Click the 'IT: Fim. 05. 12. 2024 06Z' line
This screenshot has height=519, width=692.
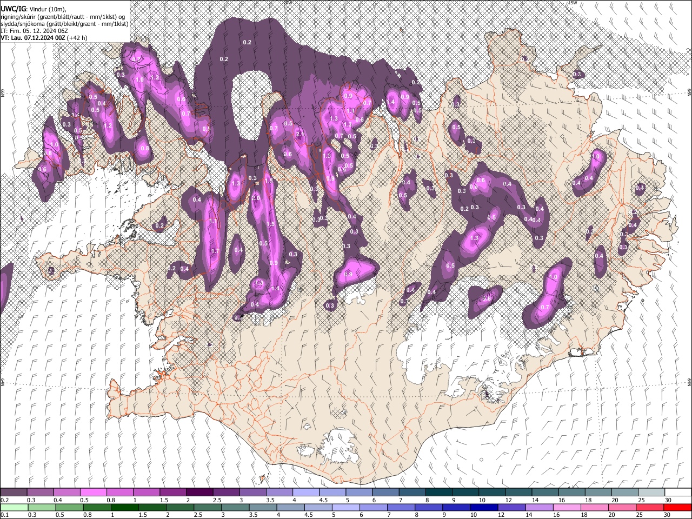[35, 31]
